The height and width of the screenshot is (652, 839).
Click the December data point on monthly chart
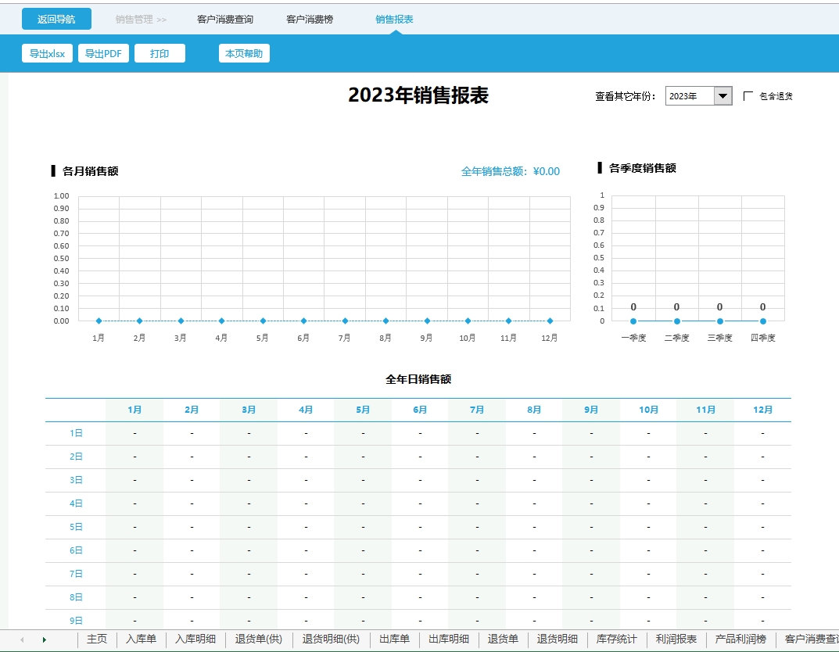click(x=550, y=321)
